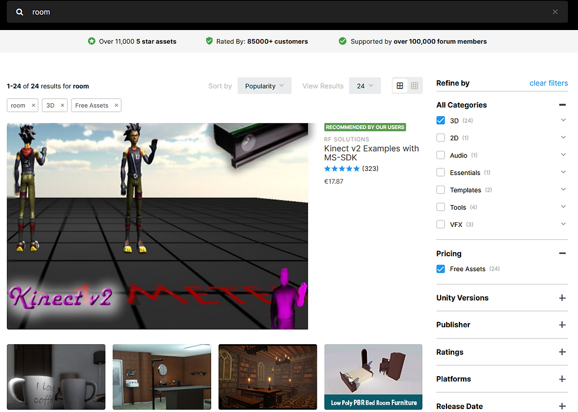
Task: Click the 'Platforms' filter heading
Action: click(454, 379)
